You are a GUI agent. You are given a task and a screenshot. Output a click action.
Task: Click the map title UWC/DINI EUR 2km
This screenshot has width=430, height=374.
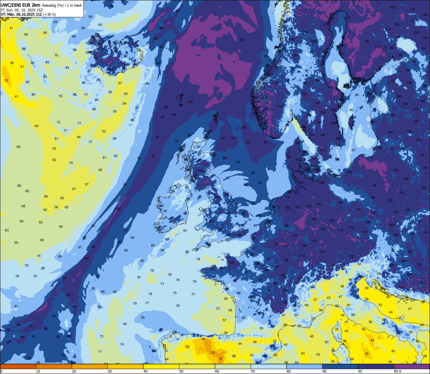tap(21, 5)
